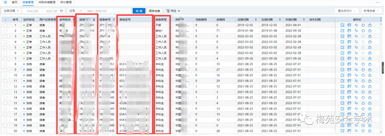This screenshot has width=385, height=136.
Task: Sort by 失效日期 column
Action: click(304, 19)
